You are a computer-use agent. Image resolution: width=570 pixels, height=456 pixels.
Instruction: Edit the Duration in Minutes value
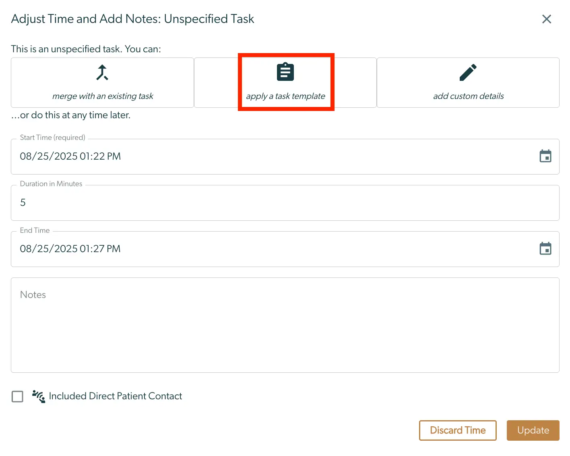[282, 202]
